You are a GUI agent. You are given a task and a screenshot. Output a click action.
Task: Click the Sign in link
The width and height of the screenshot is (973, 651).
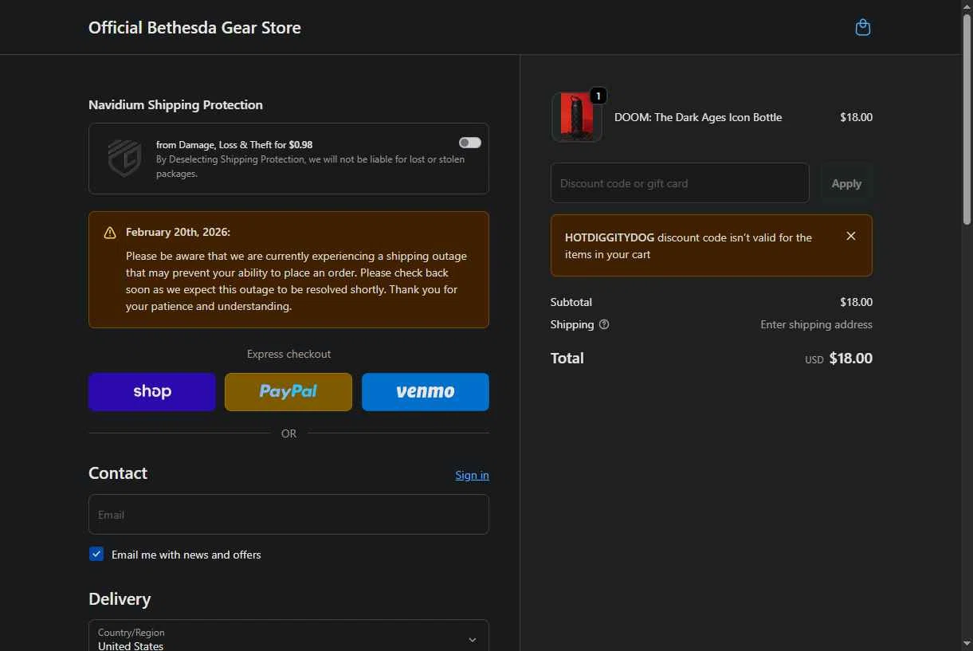pyautogui.click(x=472, y=475)
